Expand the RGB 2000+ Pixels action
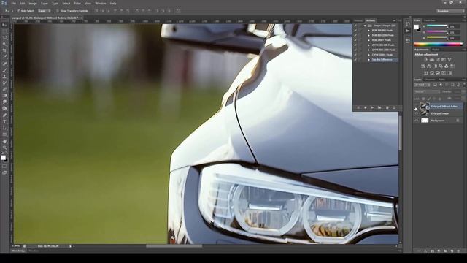467x263 pixels. pos(368,40)
